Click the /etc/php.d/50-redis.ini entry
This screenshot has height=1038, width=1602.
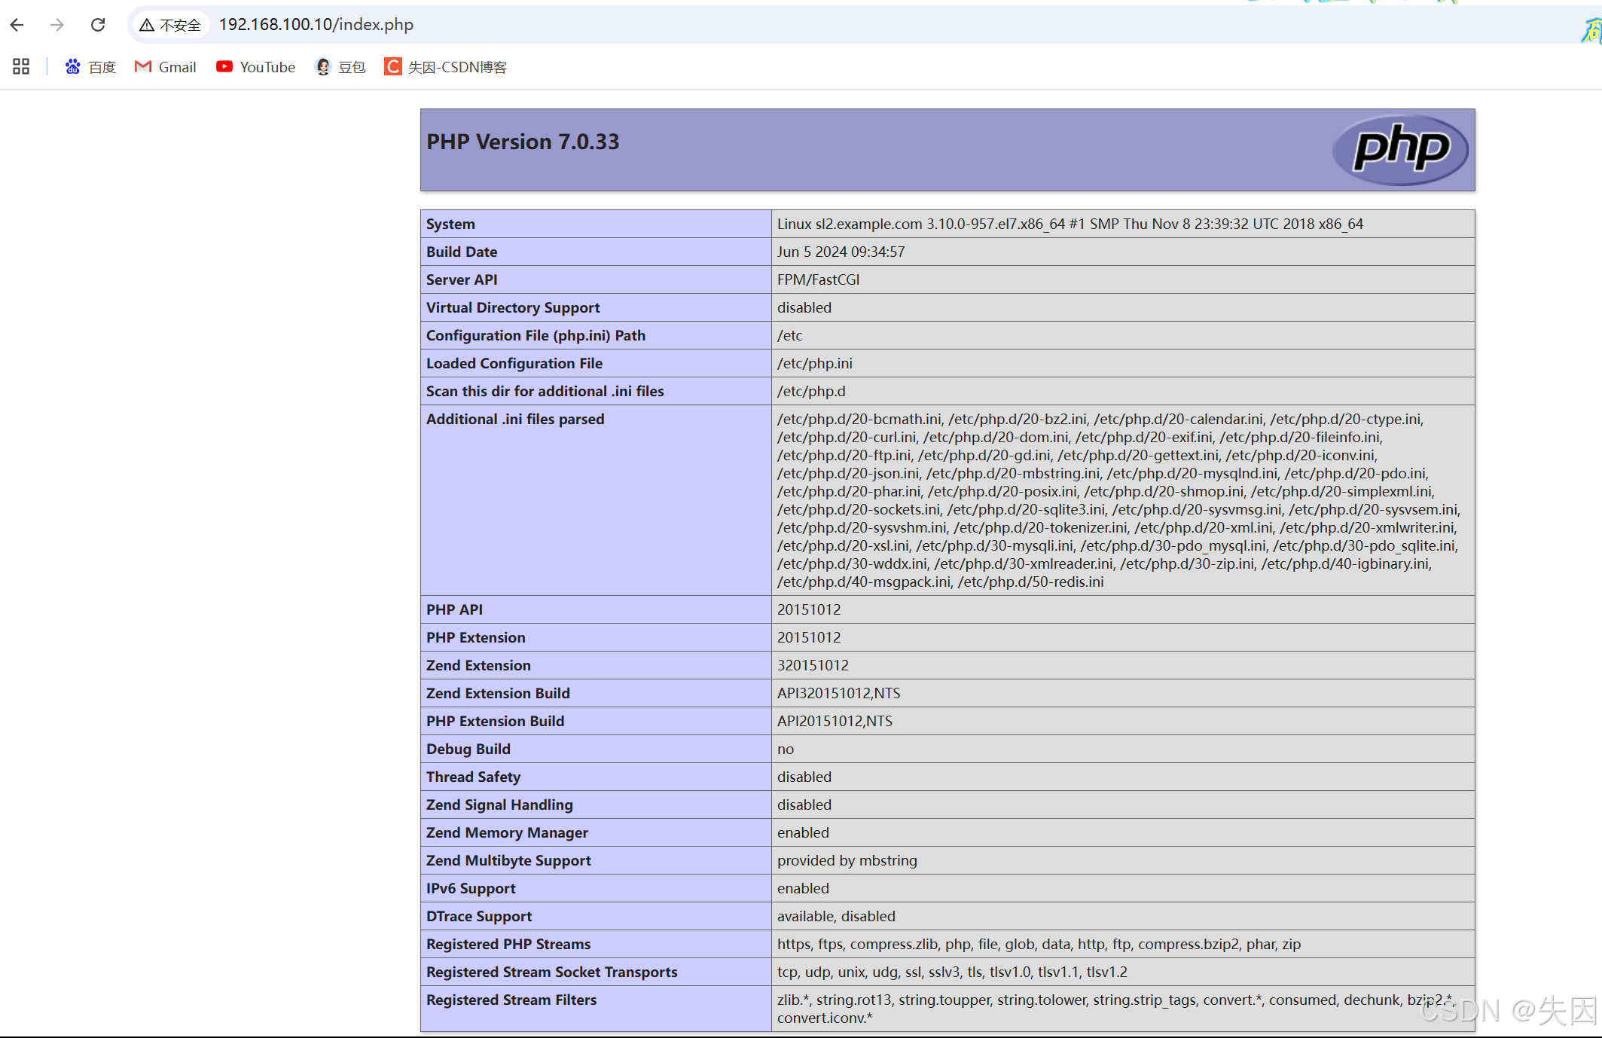1031,582
